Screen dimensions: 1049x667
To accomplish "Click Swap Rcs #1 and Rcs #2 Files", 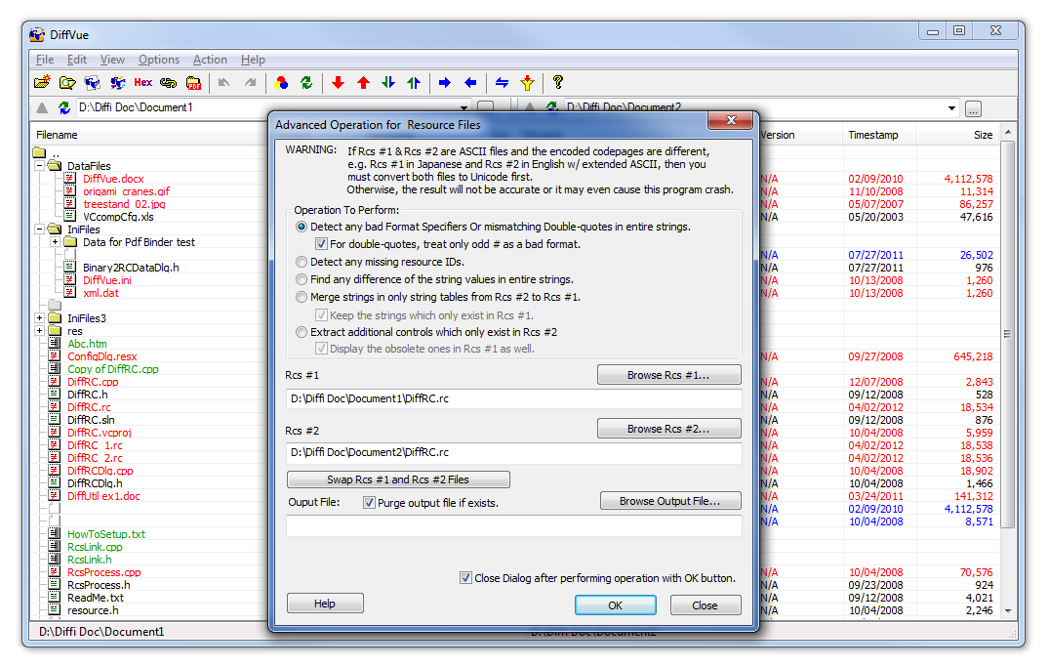I will 398,479.
